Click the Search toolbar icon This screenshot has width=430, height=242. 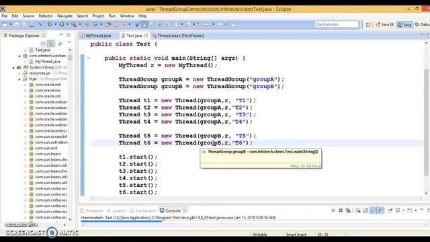click(124, 24)
